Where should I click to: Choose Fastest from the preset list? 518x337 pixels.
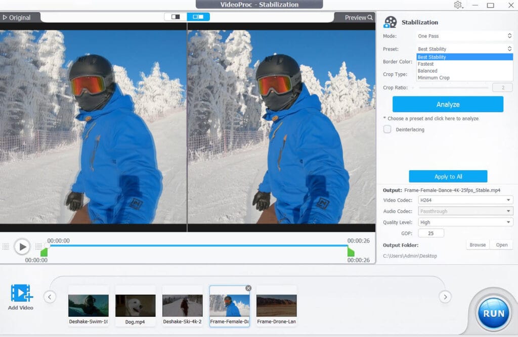click(426, 64)
